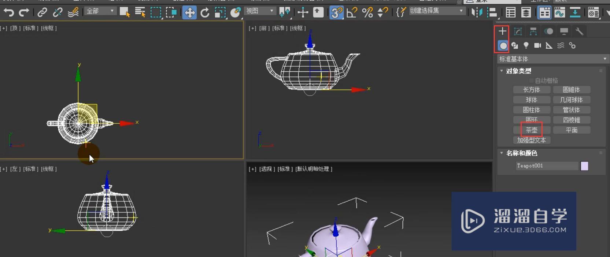The image size is (610, 257).
Task: Activate the Select and Rotate tool
Action: (205, 12)
